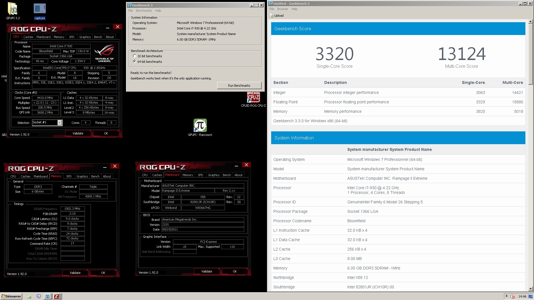This screenshot has height=300, width=534.
Task: Click the DRAM Frequency 1002.3 MHz field
Action: (72, 209)
